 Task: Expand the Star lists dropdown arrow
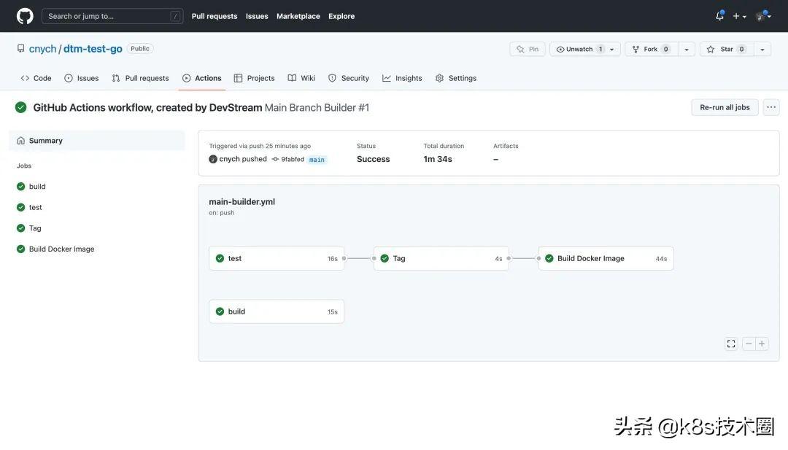[762, 49]
